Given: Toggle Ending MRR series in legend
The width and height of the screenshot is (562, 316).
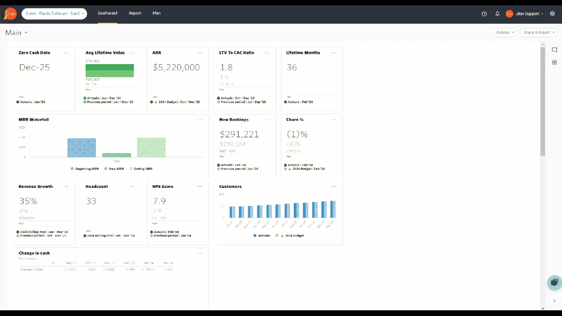Looking at the screenshot, I should pos(140,169).
